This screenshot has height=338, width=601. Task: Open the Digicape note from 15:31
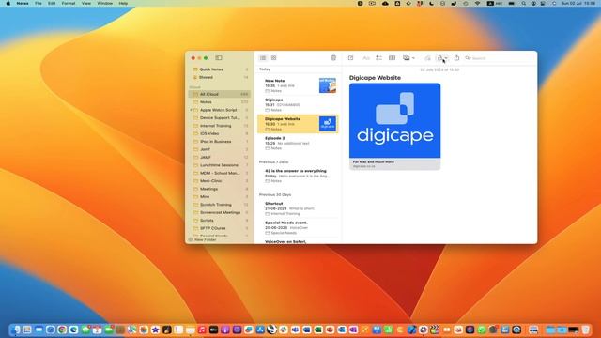click(x=298, y=104)
